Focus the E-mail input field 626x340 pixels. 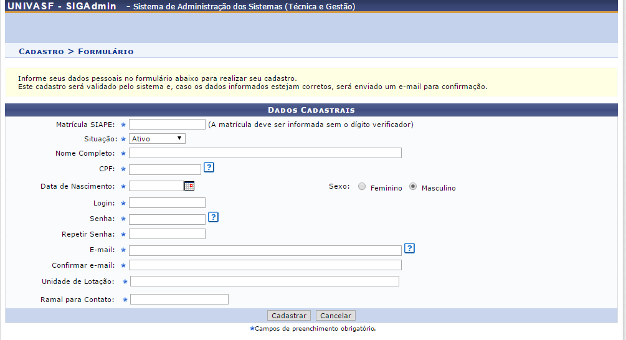(265, 250)
